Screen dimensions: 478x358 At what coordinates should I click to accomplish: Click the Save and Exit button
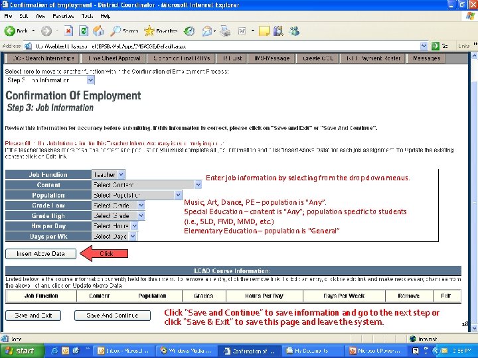click(33, 316)
